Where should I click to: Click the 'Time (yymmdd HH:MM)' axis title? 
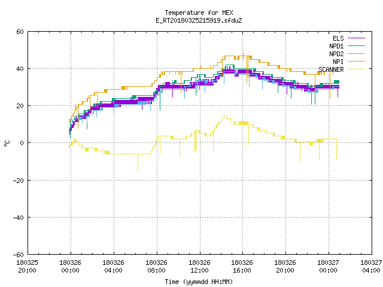click(199, 282)
